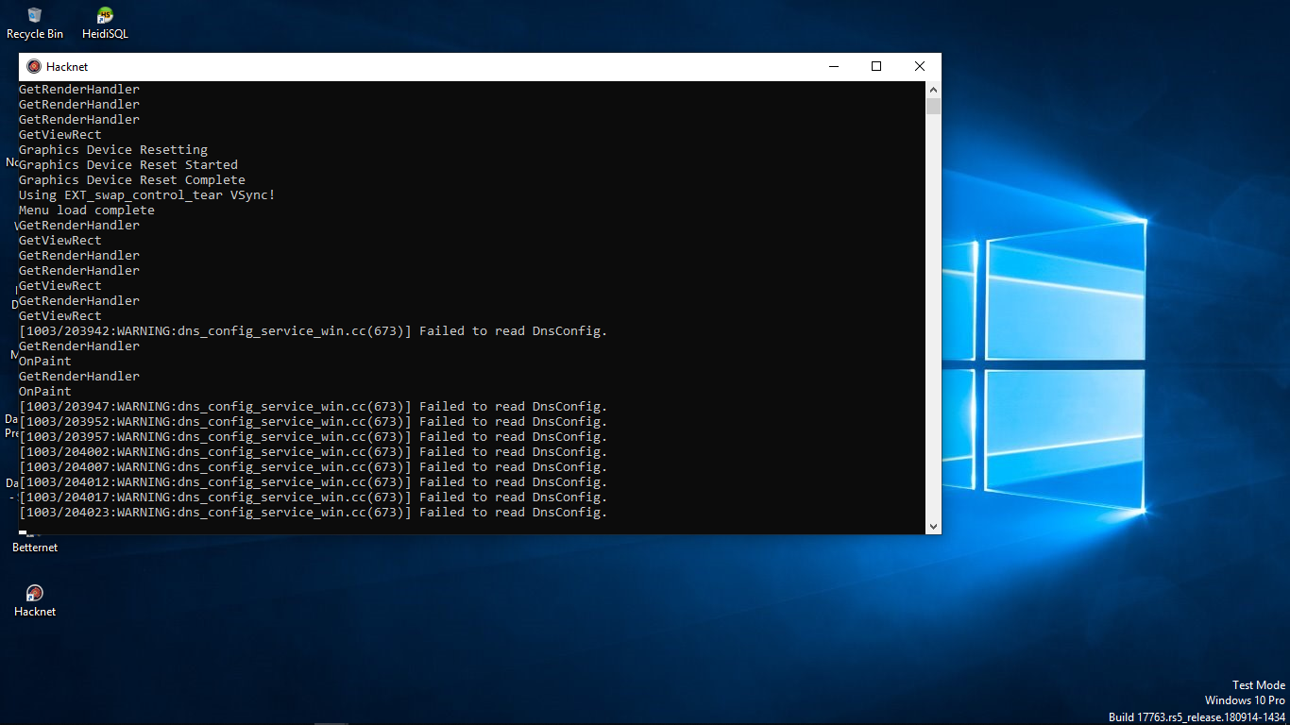The height and width of the screenshot is (725, 1290).
Task: Click the Hacknet window title text
Action: [x=67, y=67]
